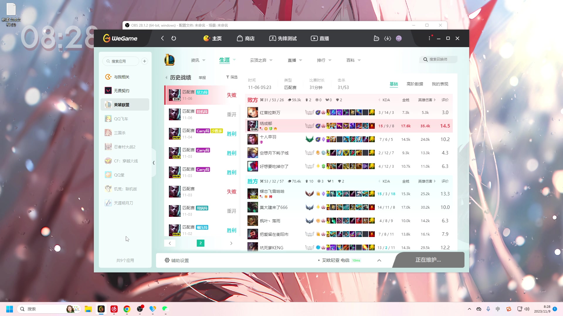Open the 筛选 filter
This screenshot has width=563, height=316.
(232, 77)
